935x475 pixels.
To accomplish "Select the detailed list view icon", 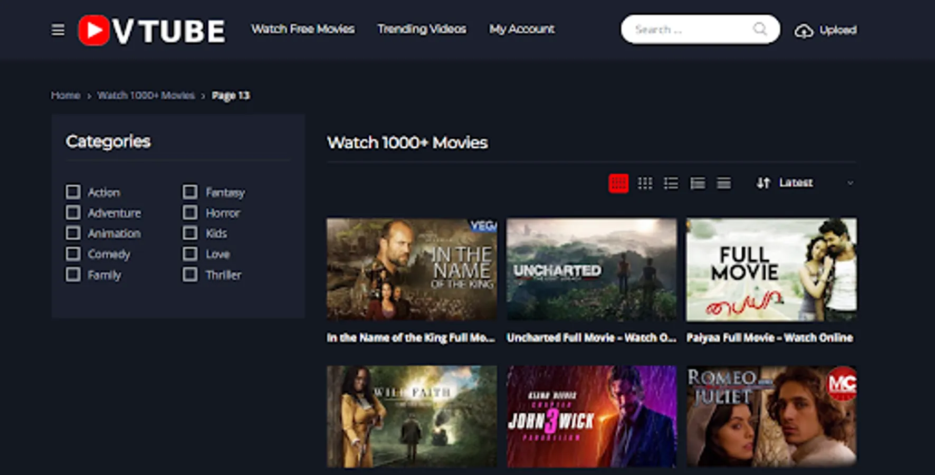I will coord(698,183).
